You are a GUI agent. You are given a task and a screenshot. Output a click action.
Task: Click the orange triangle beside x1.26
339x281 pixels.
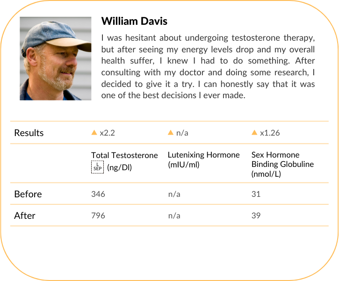pos(254,133)
